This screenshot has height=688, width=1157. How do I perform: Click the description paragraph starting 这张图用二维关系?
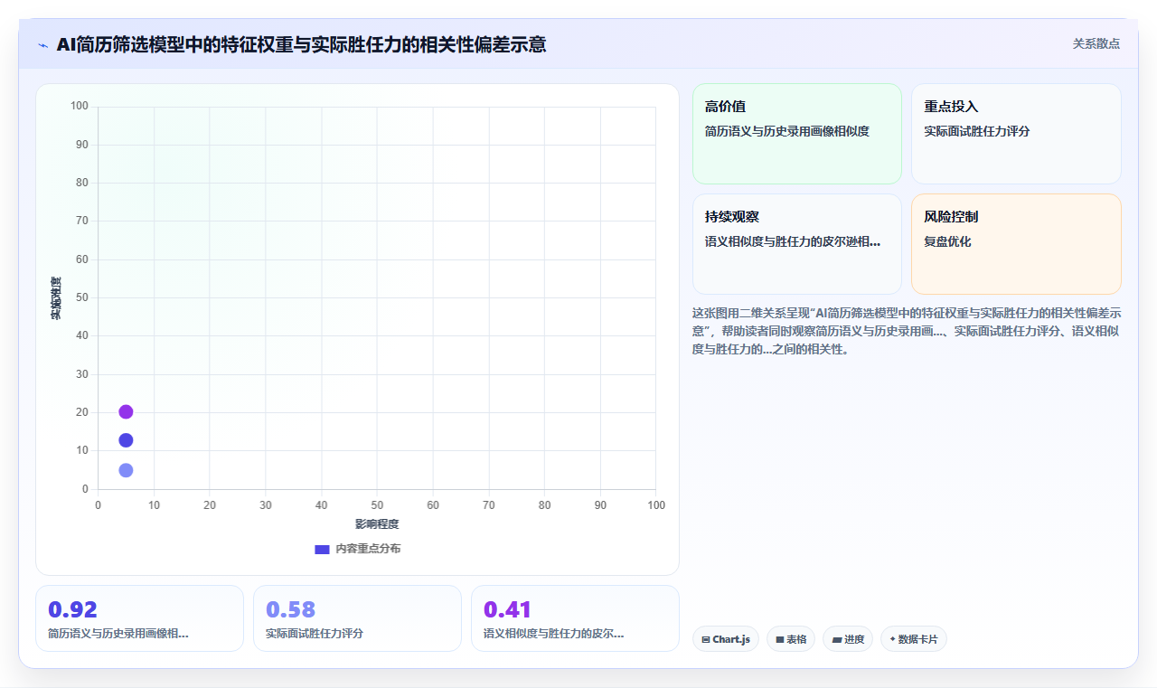pyautogui.click(x=907, y=331)
